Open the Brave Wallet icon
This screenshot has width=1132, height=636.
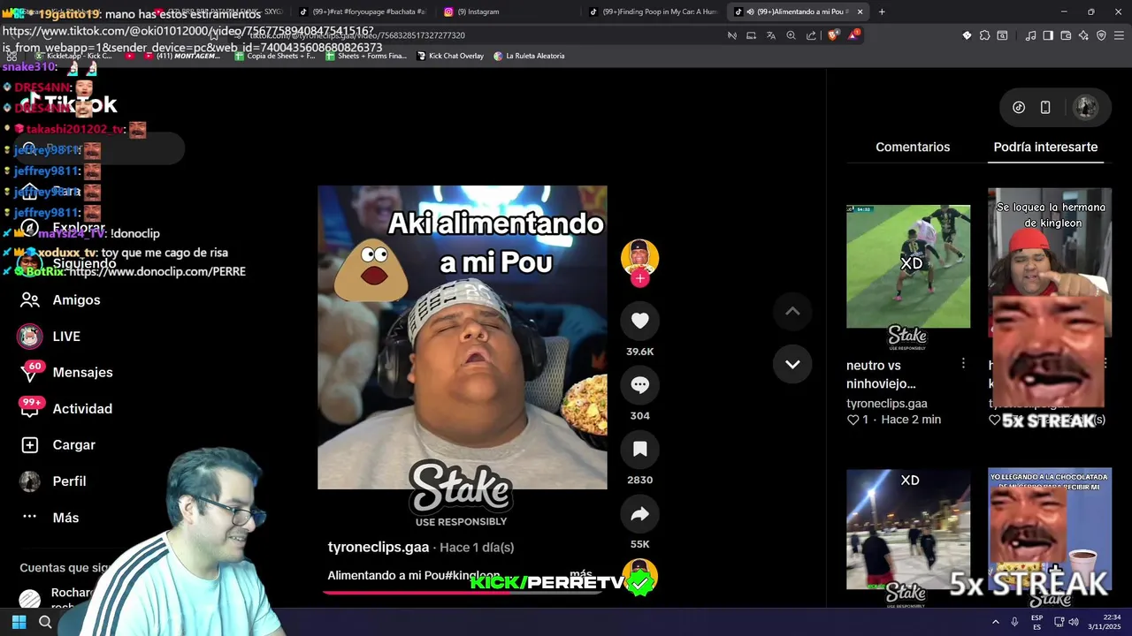pyautogui.click(x=1066, y=35)
